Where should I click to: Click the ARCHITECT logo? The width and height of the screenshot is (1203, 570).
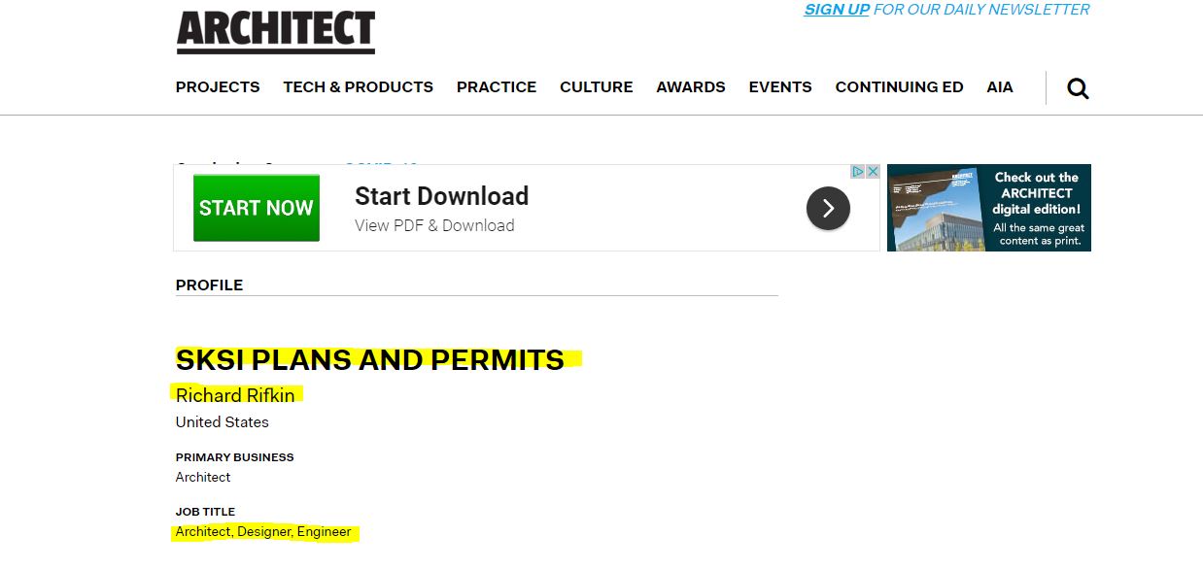point(276,32)
